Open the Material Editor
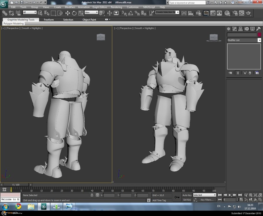Screen dimensions: 263x216 click(227, 13)
